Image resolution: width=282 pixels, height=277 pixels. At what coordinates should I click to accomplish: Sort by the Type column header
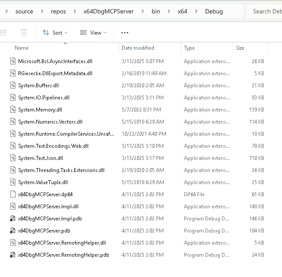pyautogui.click(x=189, y=48)
